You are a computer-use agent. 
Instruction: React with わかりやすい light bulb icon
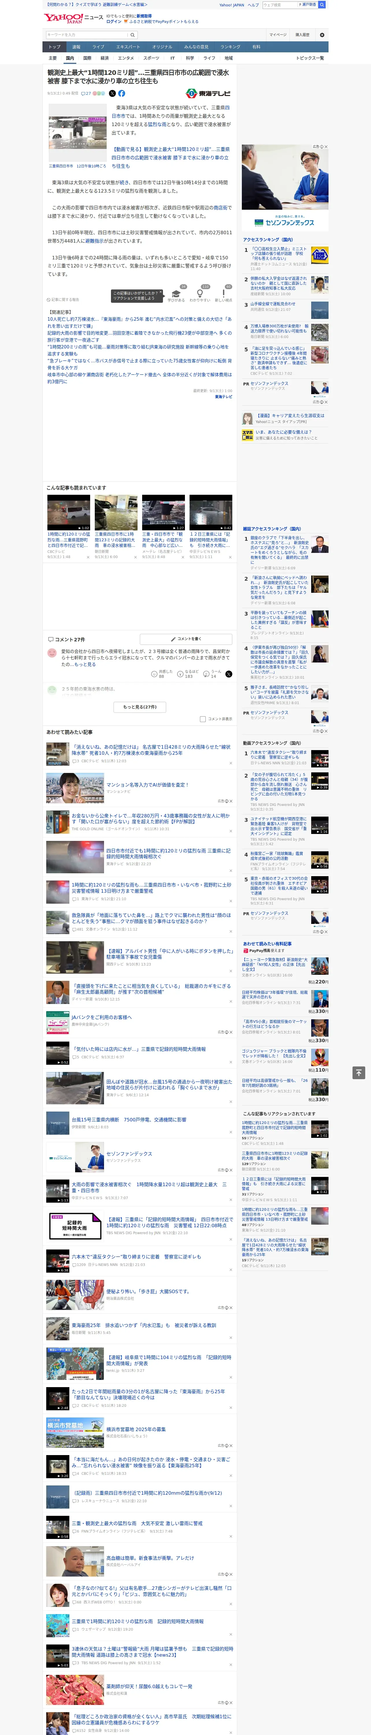click(x=200, y=294)
